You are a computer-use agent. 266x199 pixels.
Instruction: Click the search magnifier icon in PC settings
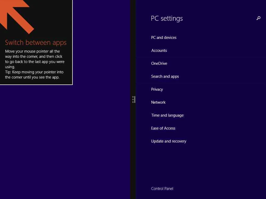coord(258,18)
